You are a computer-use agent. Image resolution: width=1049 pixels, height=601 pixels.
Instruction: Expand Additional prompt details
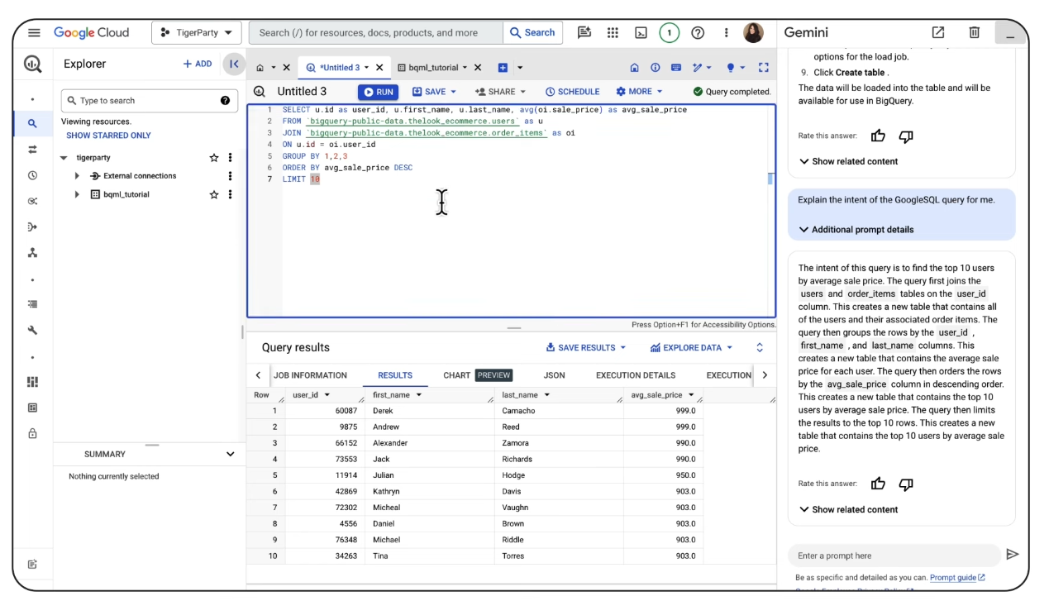[x=856, y=230]
